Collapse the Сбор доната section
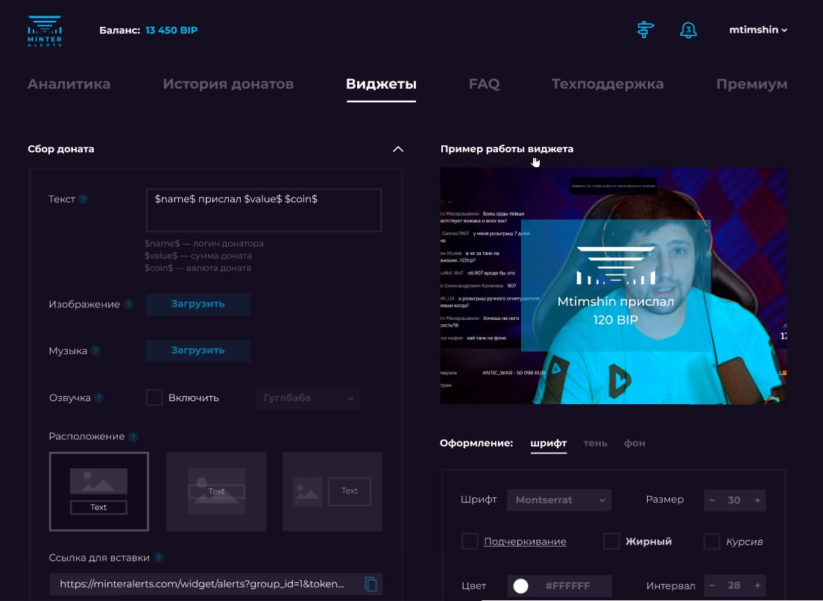This screenshot has width=823, height=601. pos(398,149)
